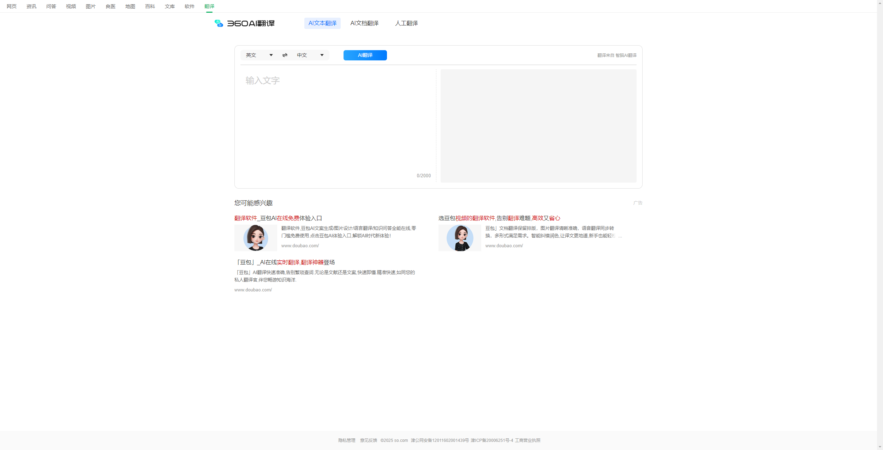Click the doubao avatar thumbnail in right ad
The image size is (883, 450).
click(459, 238)
